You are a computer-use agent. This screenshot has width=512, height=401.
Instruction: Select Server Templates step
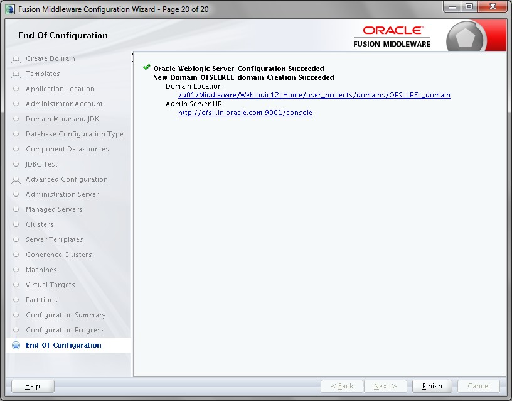[55, 239]
